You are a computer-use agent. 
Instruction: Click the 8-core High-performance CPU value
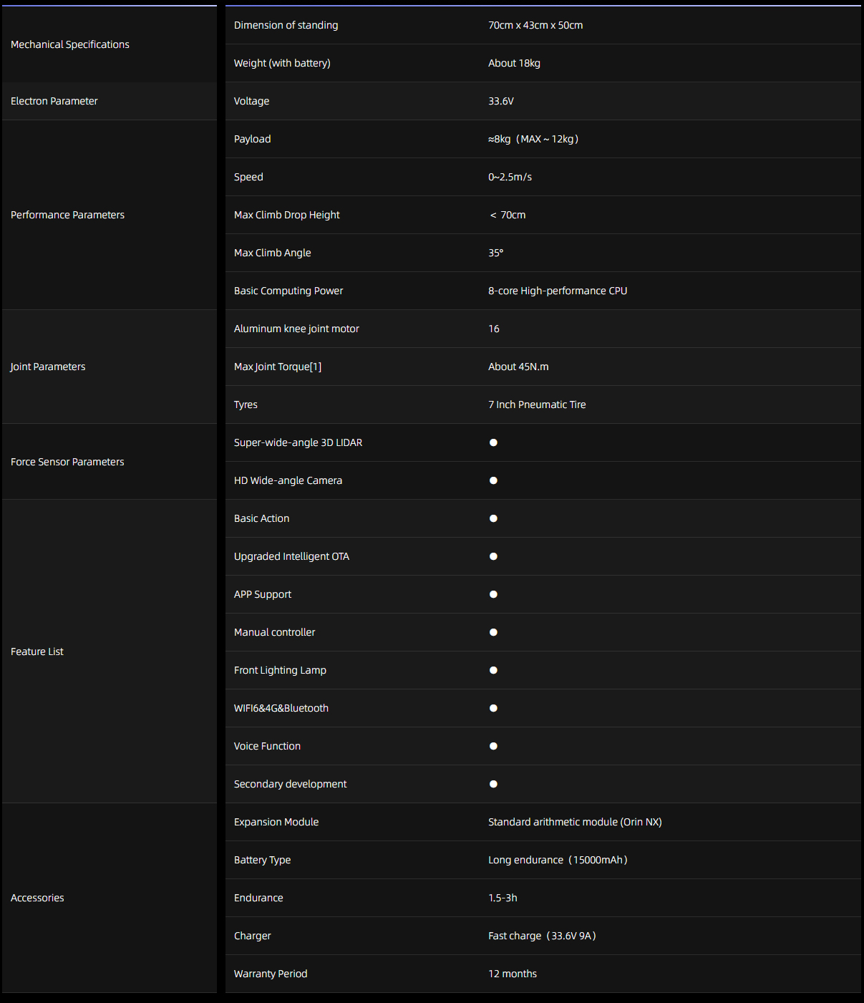558,291
